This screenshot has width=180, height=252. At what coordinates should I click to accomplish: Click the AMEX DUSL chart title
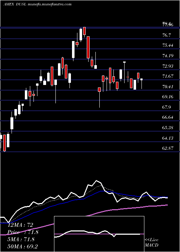[37, 4]
